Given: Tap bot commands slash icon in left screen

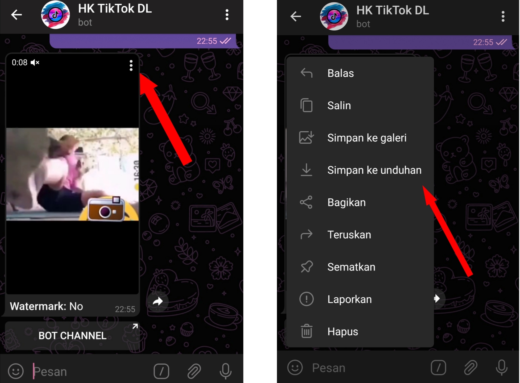Looking at the screenshot, I should pyautogui.click(x=161, y=371).
